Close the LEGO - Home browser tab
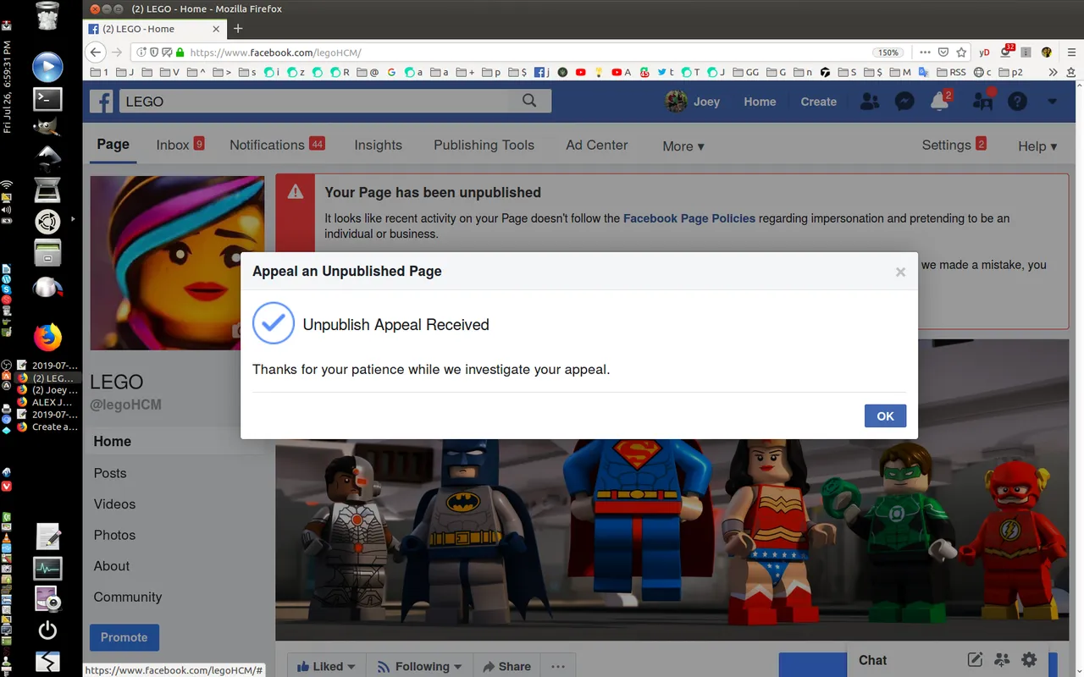The height and width of the screenshot is (677, 1084). coord(216,29)
